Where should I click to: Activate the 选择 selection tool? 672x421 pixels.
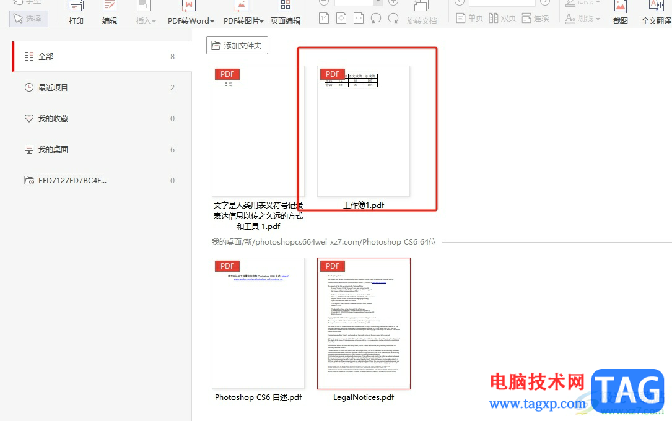(28, 19)
